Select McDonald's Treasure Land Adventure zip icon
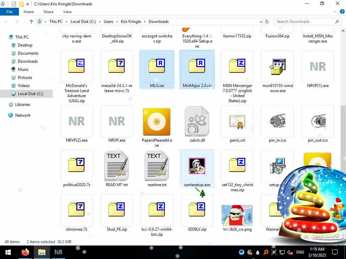 76,66
